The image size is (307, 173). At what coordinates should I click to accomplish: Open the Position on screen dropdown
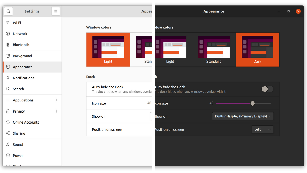tap(262, 129)
